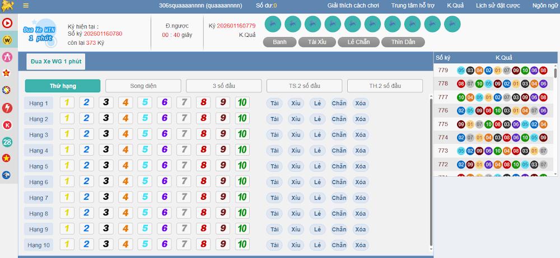The image size is (560, 258).
Task: Open Lịch sử đặt cược in top bar
Action: click(x=497, y=6)
